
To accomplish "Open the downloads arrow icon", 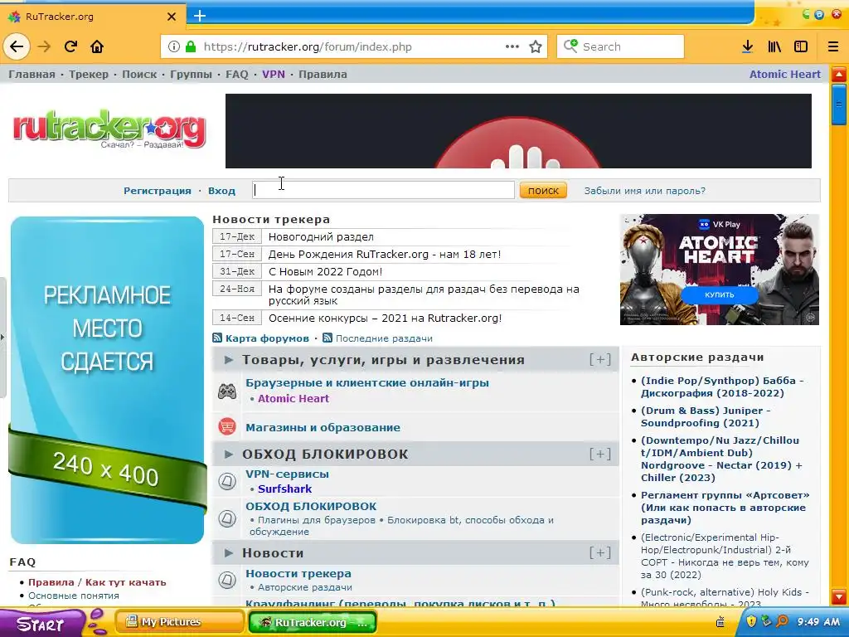I will pyautogui.click(x=747, y=46).
